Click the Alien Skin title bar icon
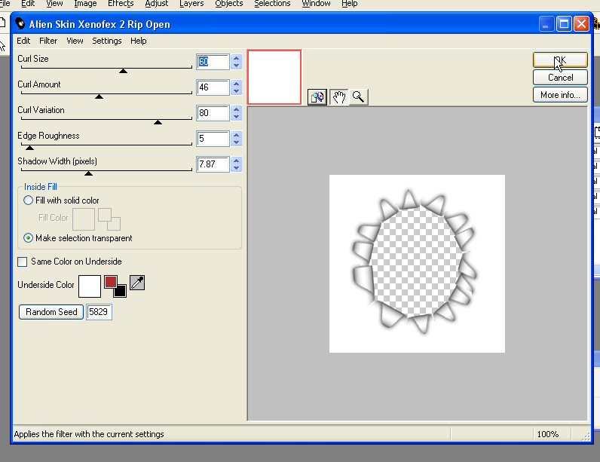 tap(20, 23)
